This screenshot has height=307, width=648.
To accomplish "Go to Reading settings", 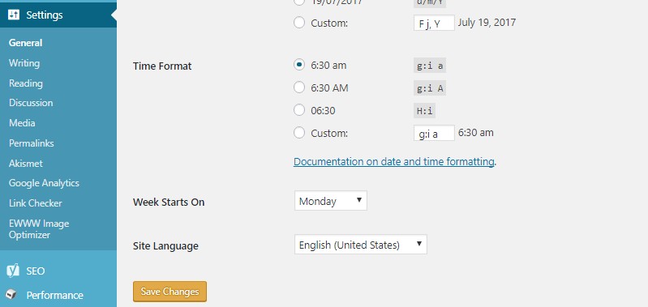I will pos(26,83).
